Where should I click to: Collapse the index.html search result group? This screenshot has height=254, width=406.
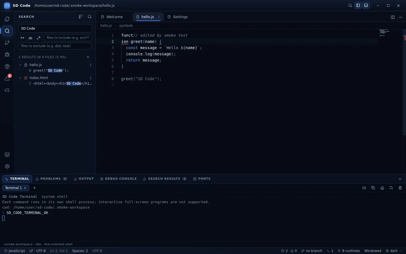(20, 78)
